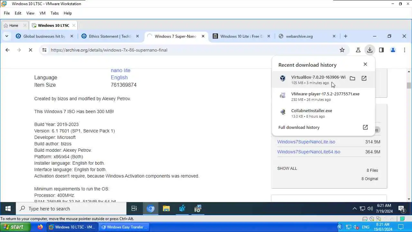412x232 pixels.
Task: Open guest volume speaker icon
Action: (x=370, y=209)
